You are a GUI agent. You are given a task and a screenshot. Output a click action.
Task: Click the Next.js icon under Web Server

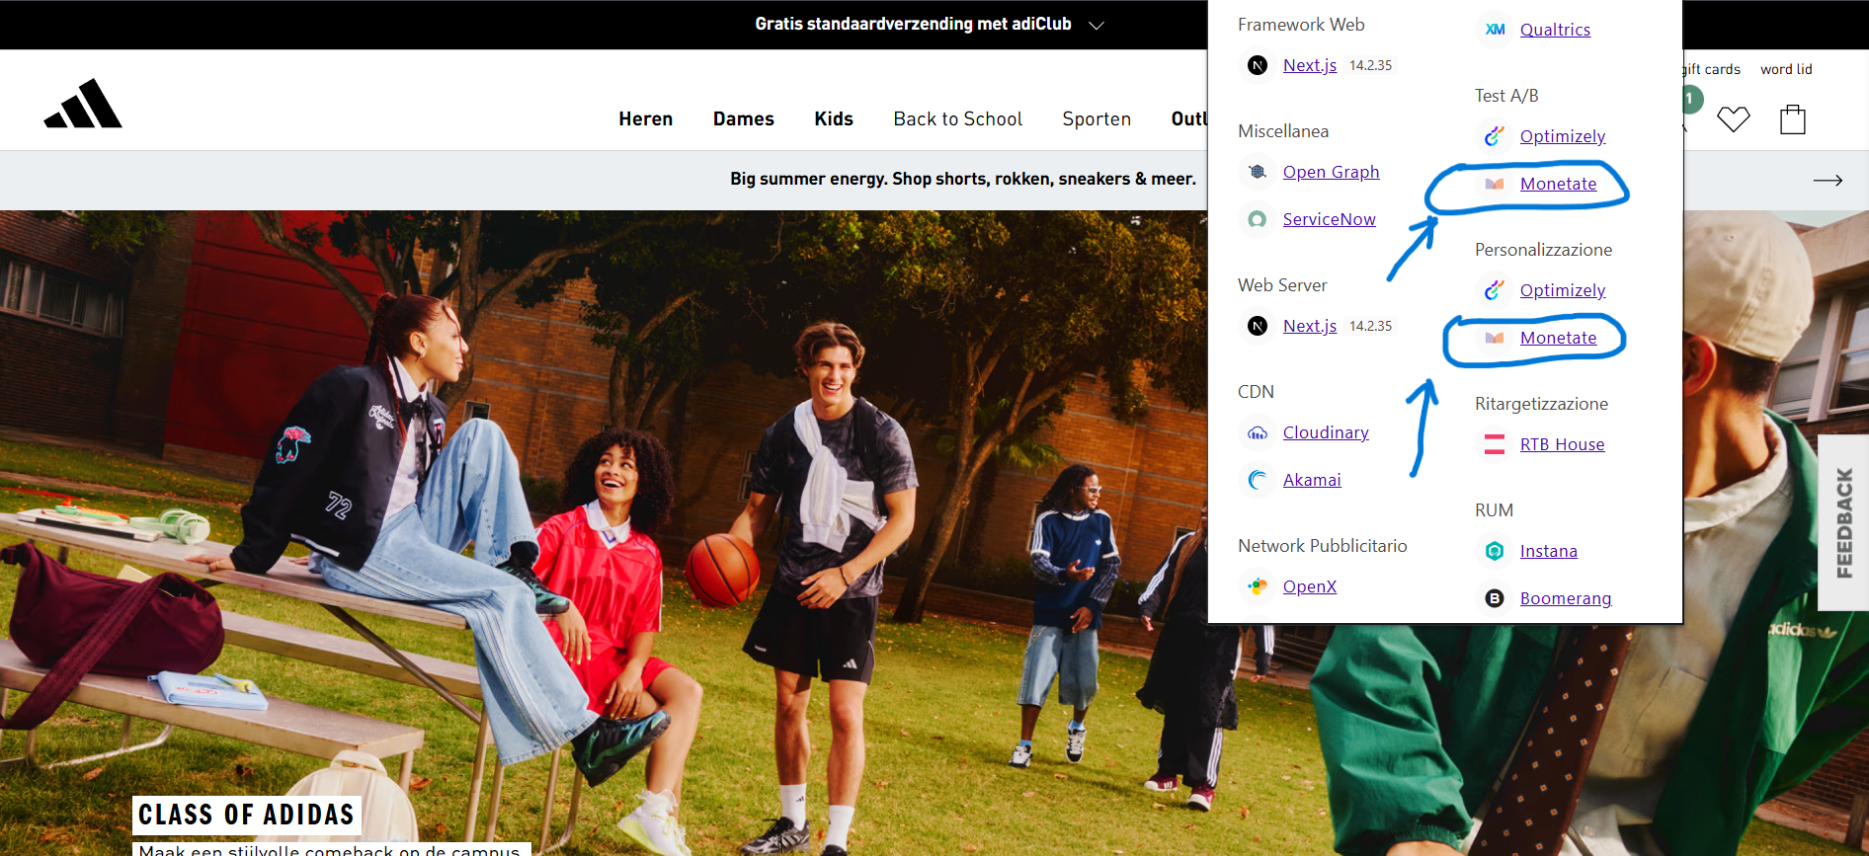1258,326
